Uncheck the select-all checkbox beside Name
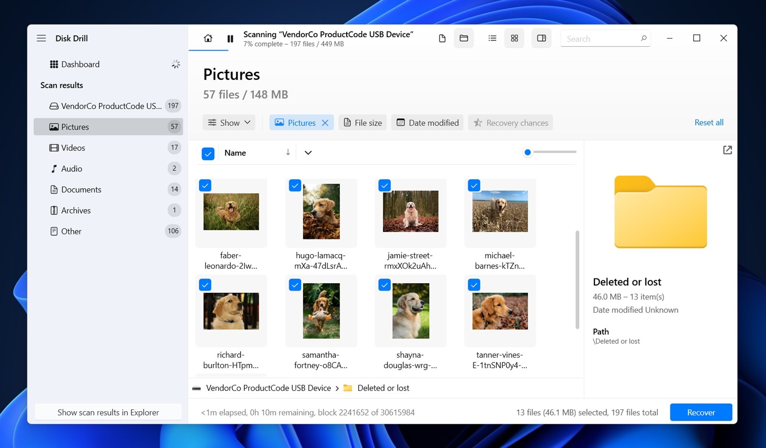Image resolution: width=766 pixels, height=448 pixels. click(x=208, y=153)
